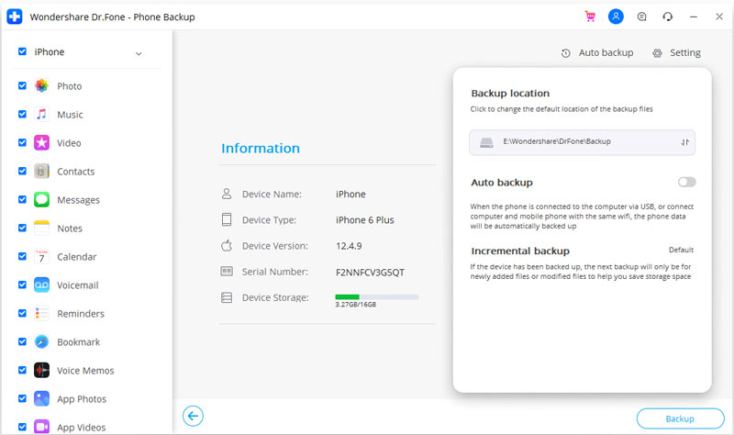Viewport: 734px width, 435px height.
Task: Click the Device Name label
Action: (x=272, y=194)
